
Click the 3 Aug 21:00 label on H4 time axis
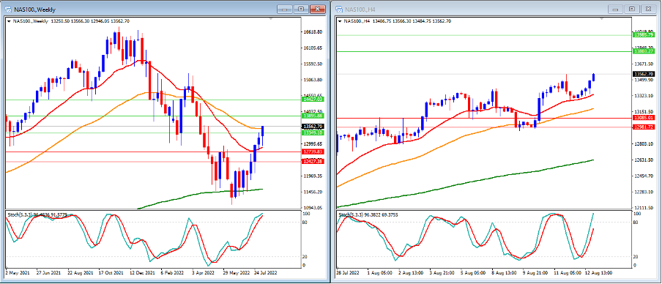pos(442,272)
